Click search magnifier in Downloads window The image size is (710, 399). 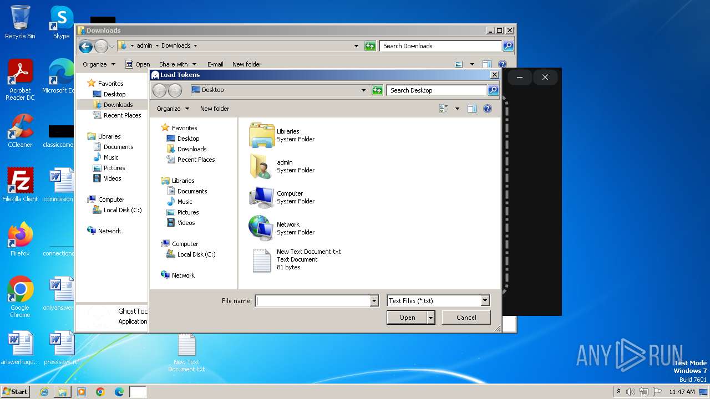click(508, 46)
